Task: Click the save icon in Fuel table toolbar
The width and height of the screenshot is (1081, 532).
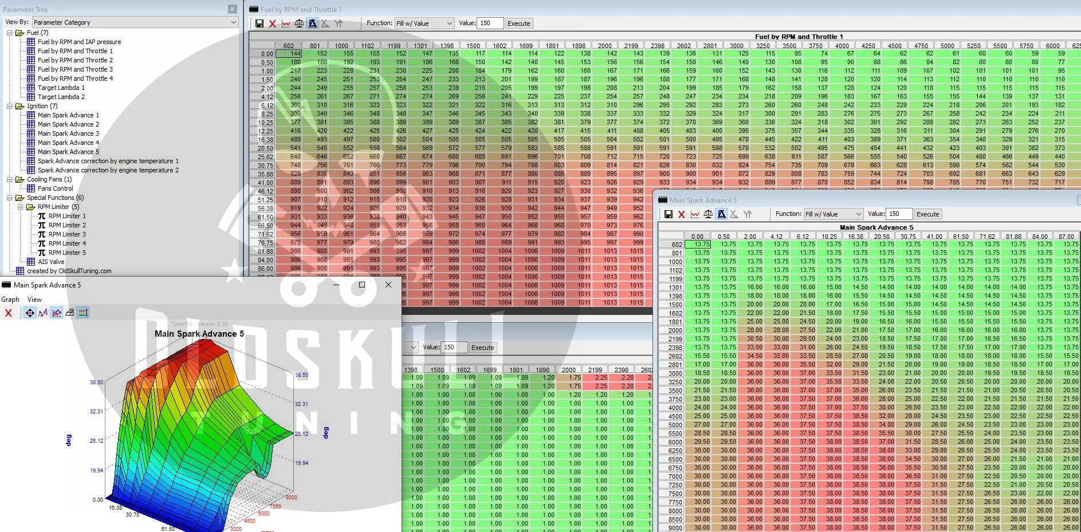Action: pos(260,23)
